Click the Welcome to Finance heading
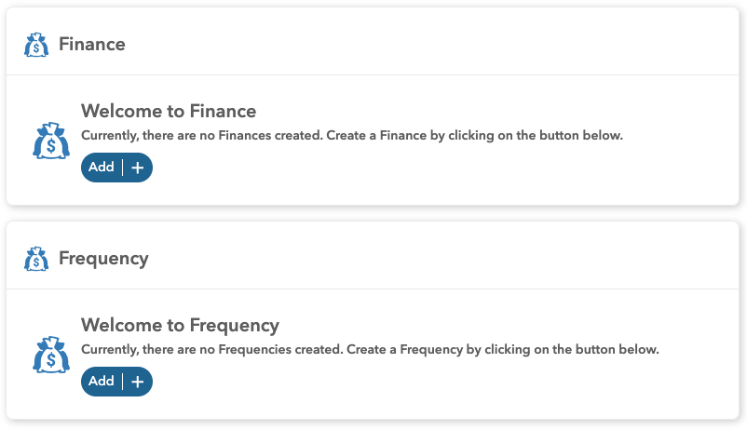The image size is (747, 430). 169,112
